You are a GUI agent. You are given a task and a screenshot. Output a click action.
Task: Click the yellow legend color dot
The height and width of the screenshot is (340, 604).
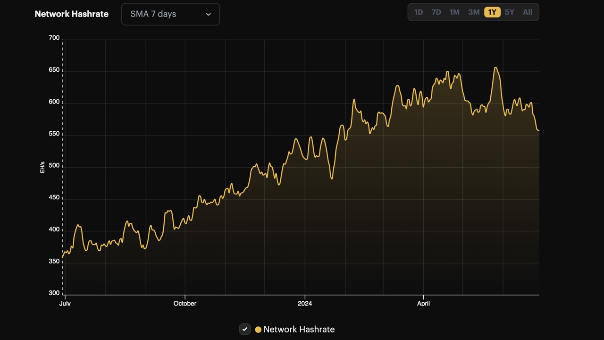258,329
